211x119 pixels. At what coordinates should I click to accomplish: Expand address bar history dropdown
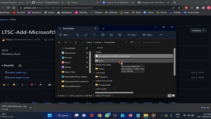(126, 42)
